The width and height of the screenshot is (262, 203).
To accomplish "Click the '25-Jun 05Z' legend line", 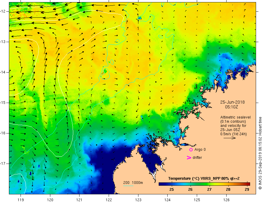I will pos(230,130).
